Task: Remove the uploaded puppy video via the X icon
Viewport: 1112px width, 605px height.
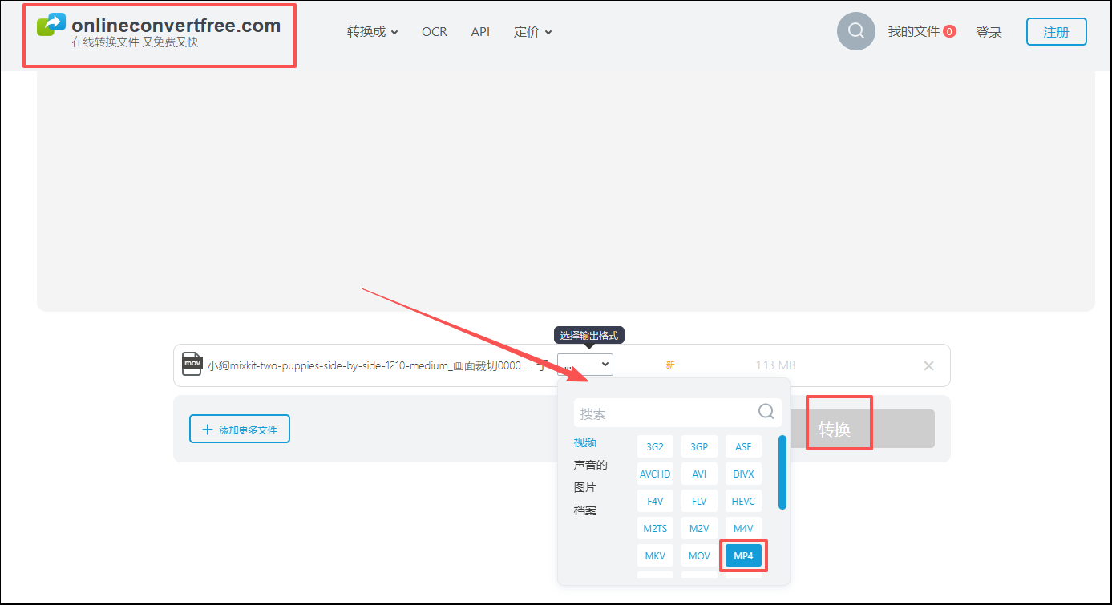Action: tap(928, 365)
